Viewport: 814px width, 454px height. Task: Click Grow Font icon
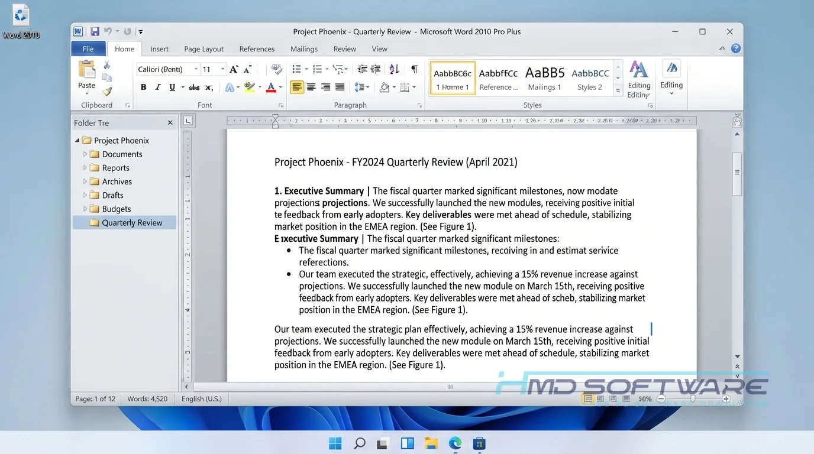coord(234,69)
